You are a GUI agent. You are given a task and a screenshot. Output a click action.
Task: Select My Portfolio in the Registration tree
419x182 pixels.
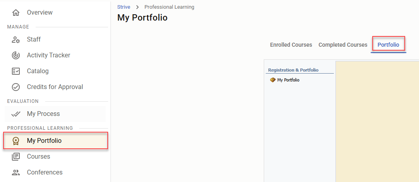point(288,80)
